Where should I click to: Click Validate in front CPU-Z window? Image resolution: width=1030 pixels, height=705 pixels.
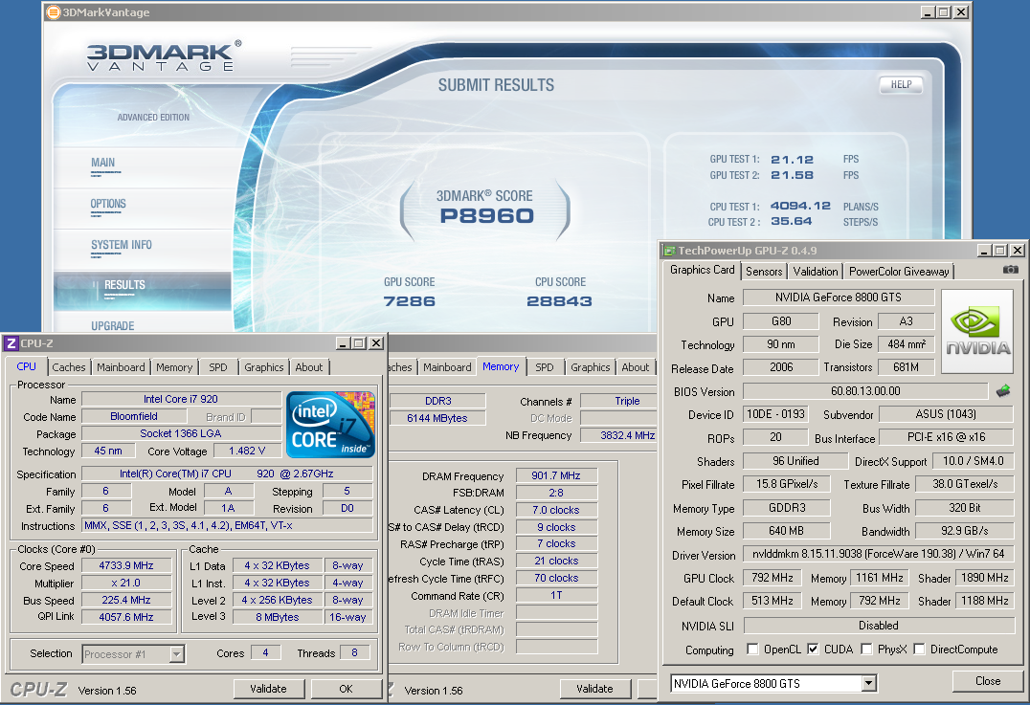pyautogui.click(x=269, y=689)
